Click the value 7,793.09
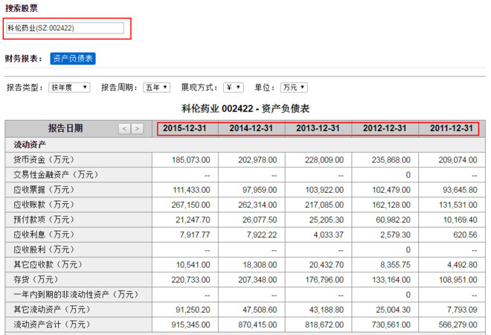 coord(462,310)
